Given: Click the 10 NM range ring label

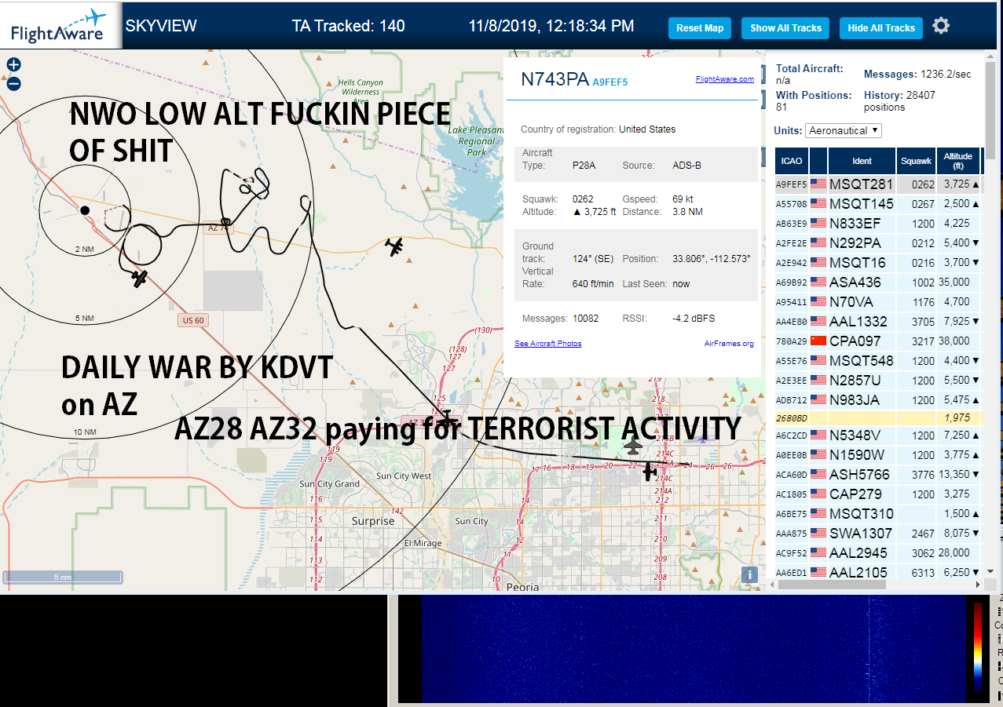Looking at the screenshot, I should click(x=84, y=432).
